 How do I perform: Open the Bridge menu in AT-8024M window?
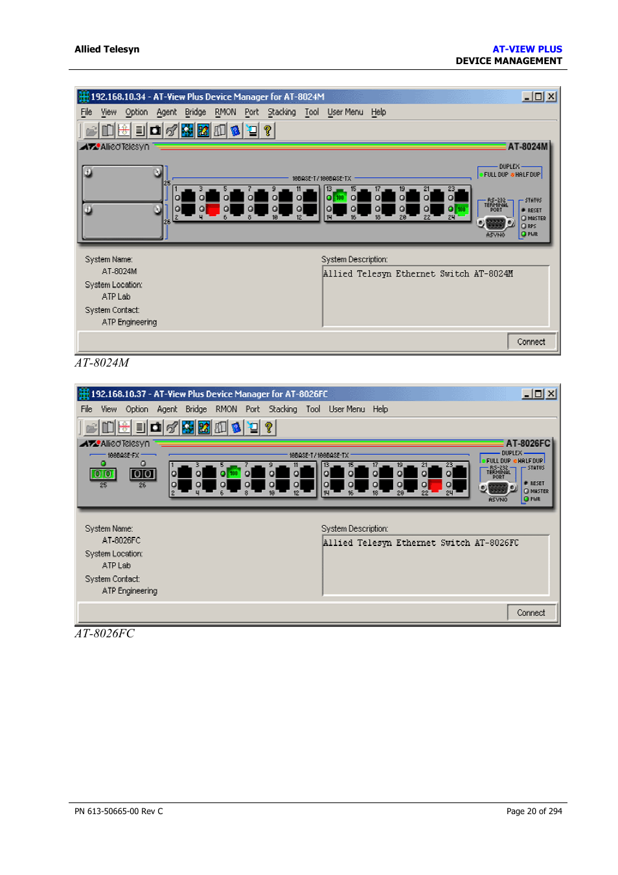click(x=196, y=112)
